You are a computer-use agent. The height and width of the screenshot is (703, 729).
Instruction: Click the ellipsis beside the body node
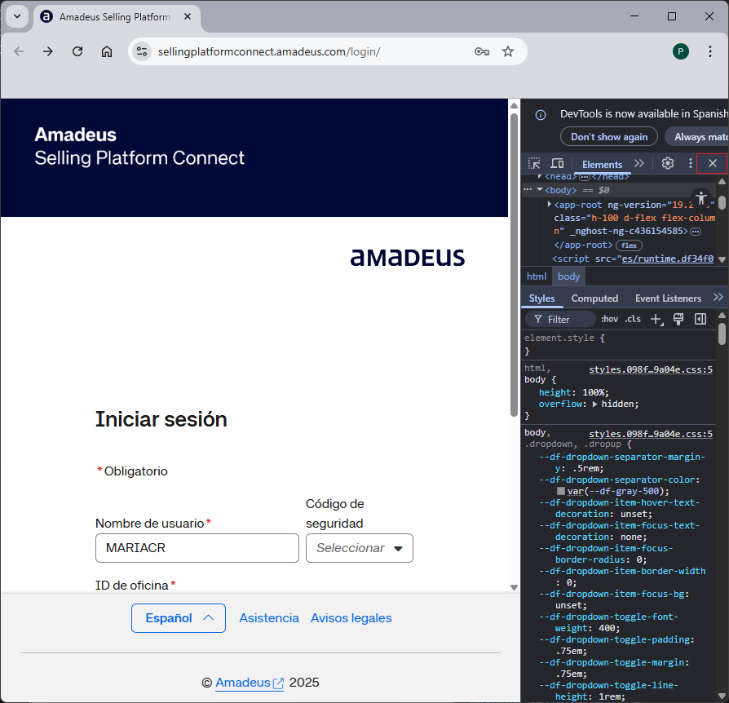pyautogui.click(x=528, y=190)
